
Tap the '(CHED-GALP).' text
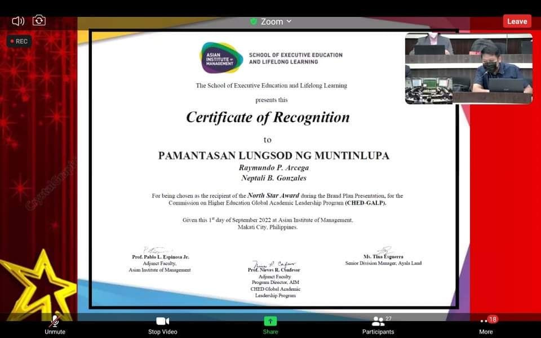366,203
